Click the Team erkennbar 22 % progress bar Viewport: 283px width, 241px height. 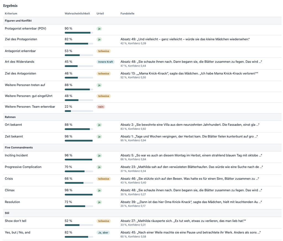(79, 111)
